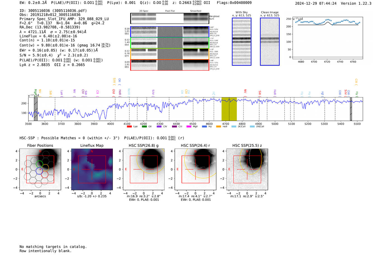Viewport: 391px width, 266px height.
Task: Click the 'Pixel Flat' column header
Action: [170, 11]
